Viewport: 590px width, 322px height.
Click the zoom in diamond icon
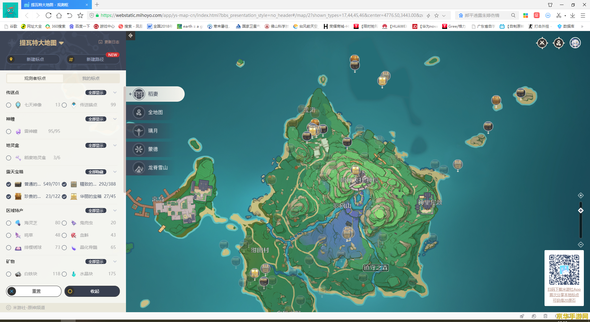pos(581,195)
